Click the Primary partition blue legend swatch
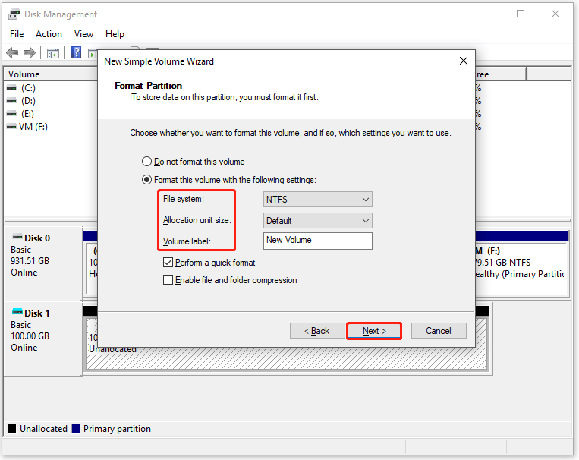579x460 pixels. point(76,429)
